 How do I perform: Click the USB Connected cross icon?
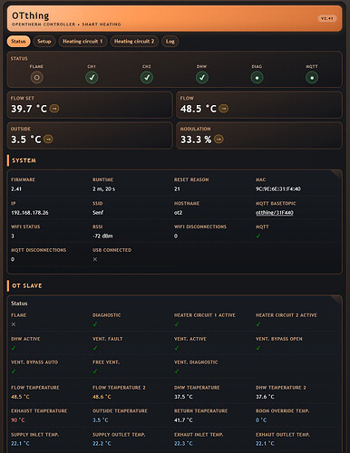tap(95, 259)
